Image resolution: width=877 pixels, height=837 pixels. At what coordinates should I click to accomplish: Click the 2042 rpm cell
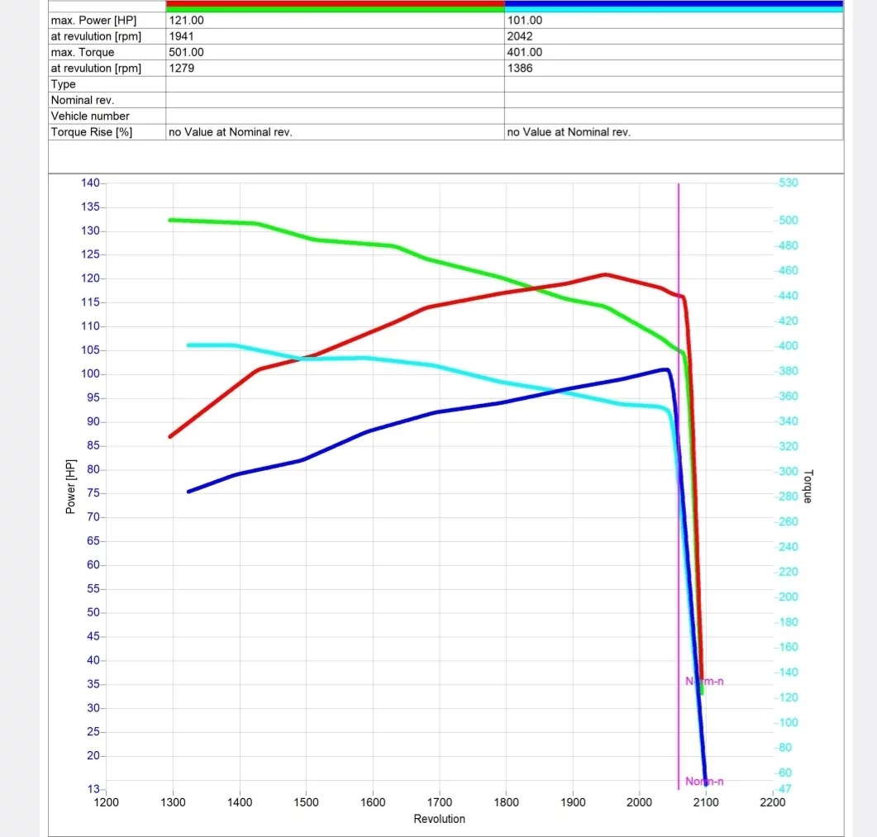519,36
